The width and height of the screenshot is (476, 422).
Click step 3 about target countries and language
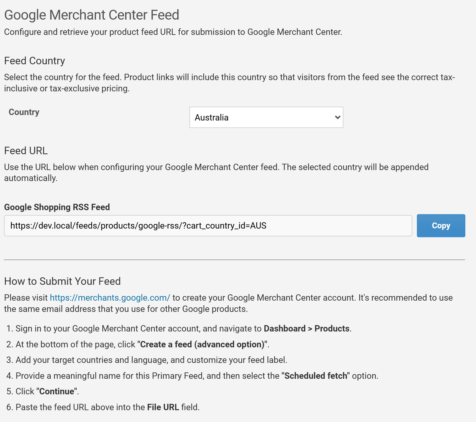tap(151, 360)
